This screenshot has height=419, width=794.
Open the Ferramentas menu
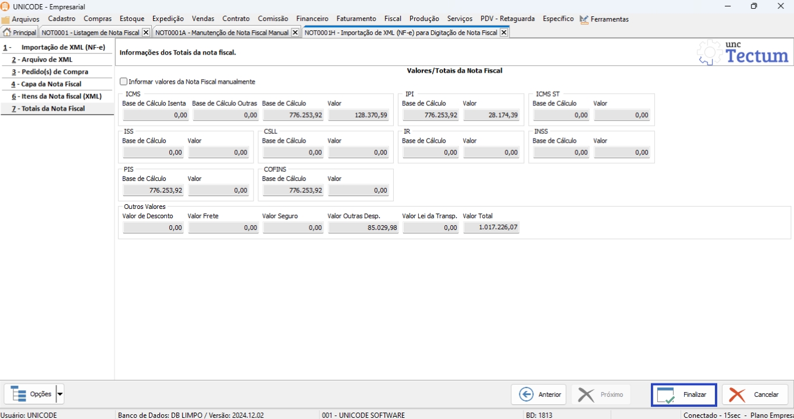pos(604,19)
